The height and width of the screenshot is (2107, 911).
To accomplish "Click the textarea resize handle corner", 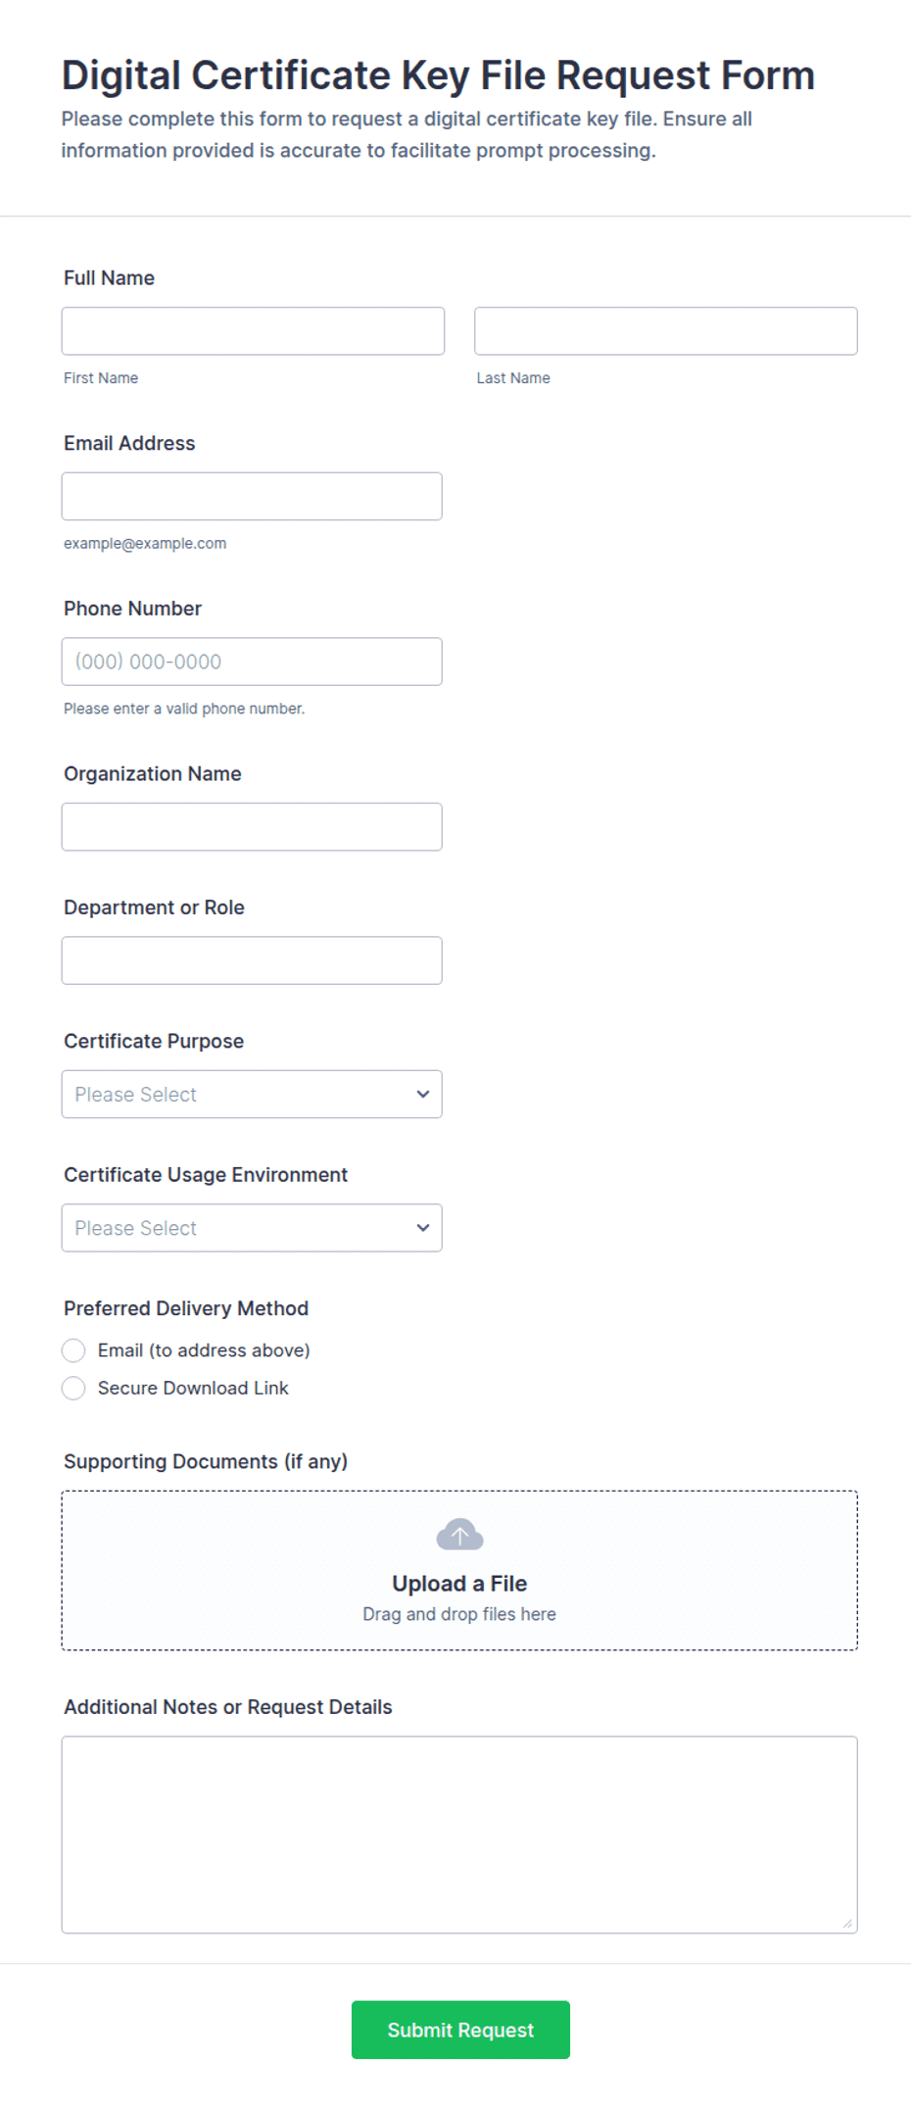I will pos(847,1924).
